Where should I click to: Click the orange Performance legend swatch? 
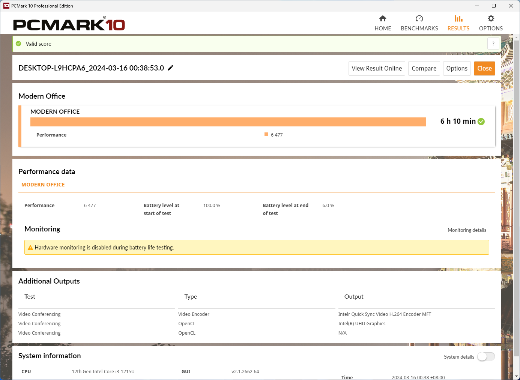(x=266, y=134)
